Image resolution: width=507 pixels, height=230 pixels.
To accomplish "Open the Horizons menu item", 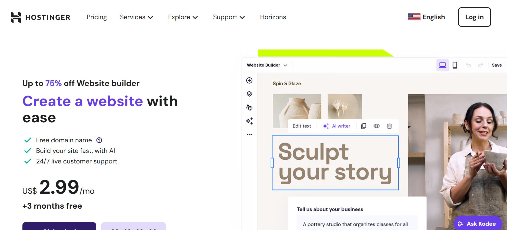I will click(273, 17).
